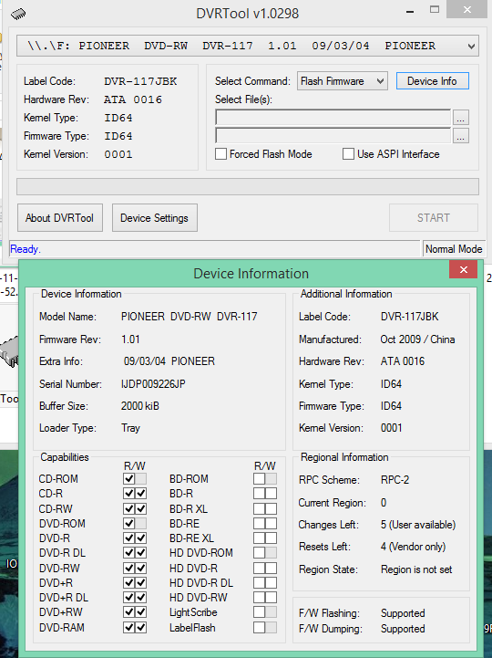492x658 pixels.
Task: Toggle LightScribe checkbox
Action: point(259,612)
